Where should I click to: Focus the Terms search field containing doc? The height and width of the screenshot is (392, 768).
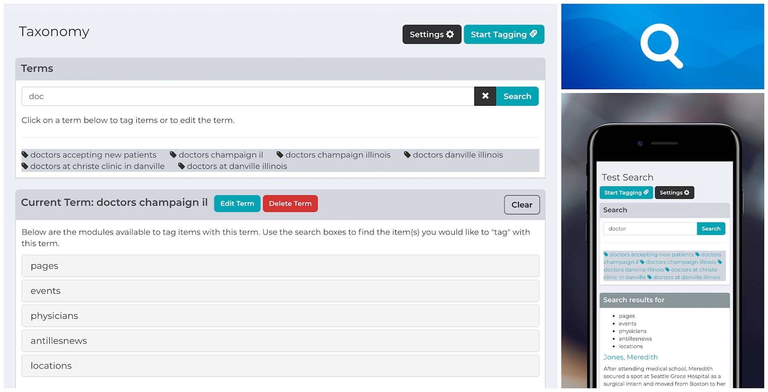pos(248,96)
